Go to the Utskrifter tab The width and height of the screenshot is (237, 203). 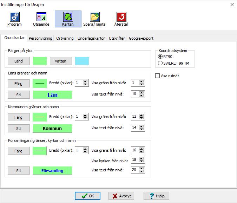point(117,38)
